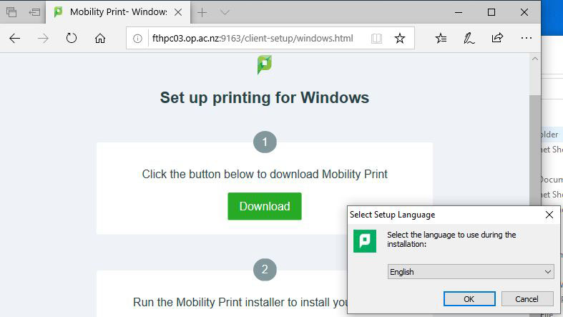Image resolution: width=563 pixels, height=317 pixels.
Task: Confirm the setup language with OK
Action: [x=469, y=298]
